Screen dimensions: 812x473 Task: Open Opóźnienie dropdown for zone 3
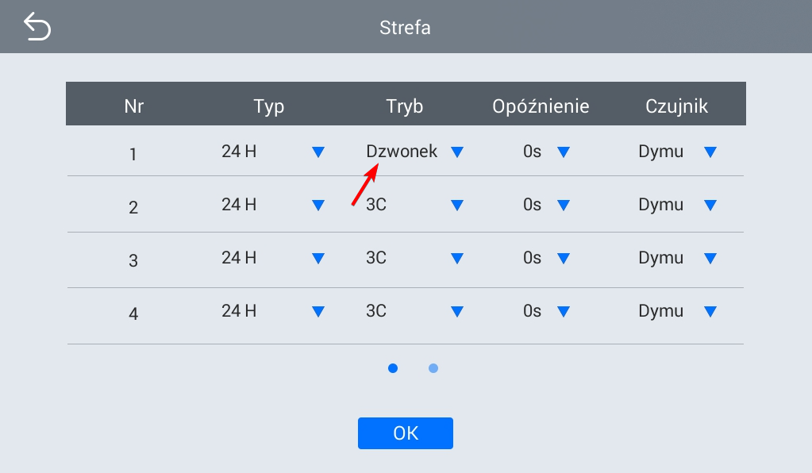564,258
